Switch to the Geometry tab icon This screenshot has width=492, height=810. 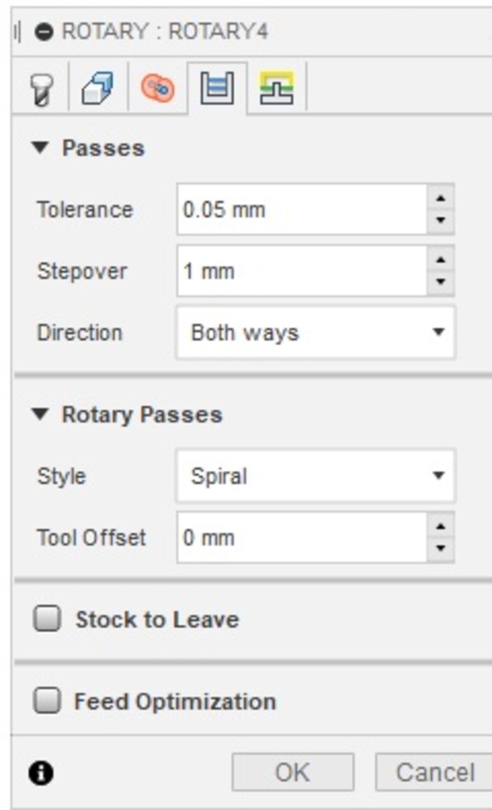tap(97, 88)
